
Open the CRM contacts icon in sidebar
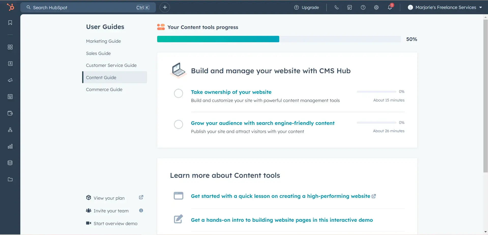(x=10, y=64)
